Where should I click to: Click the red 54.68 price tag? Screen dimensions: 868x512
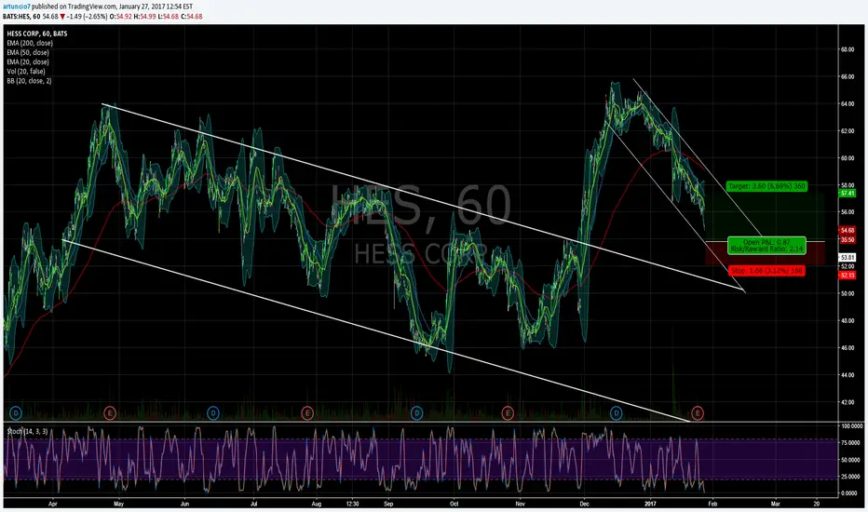click(848, 230)
